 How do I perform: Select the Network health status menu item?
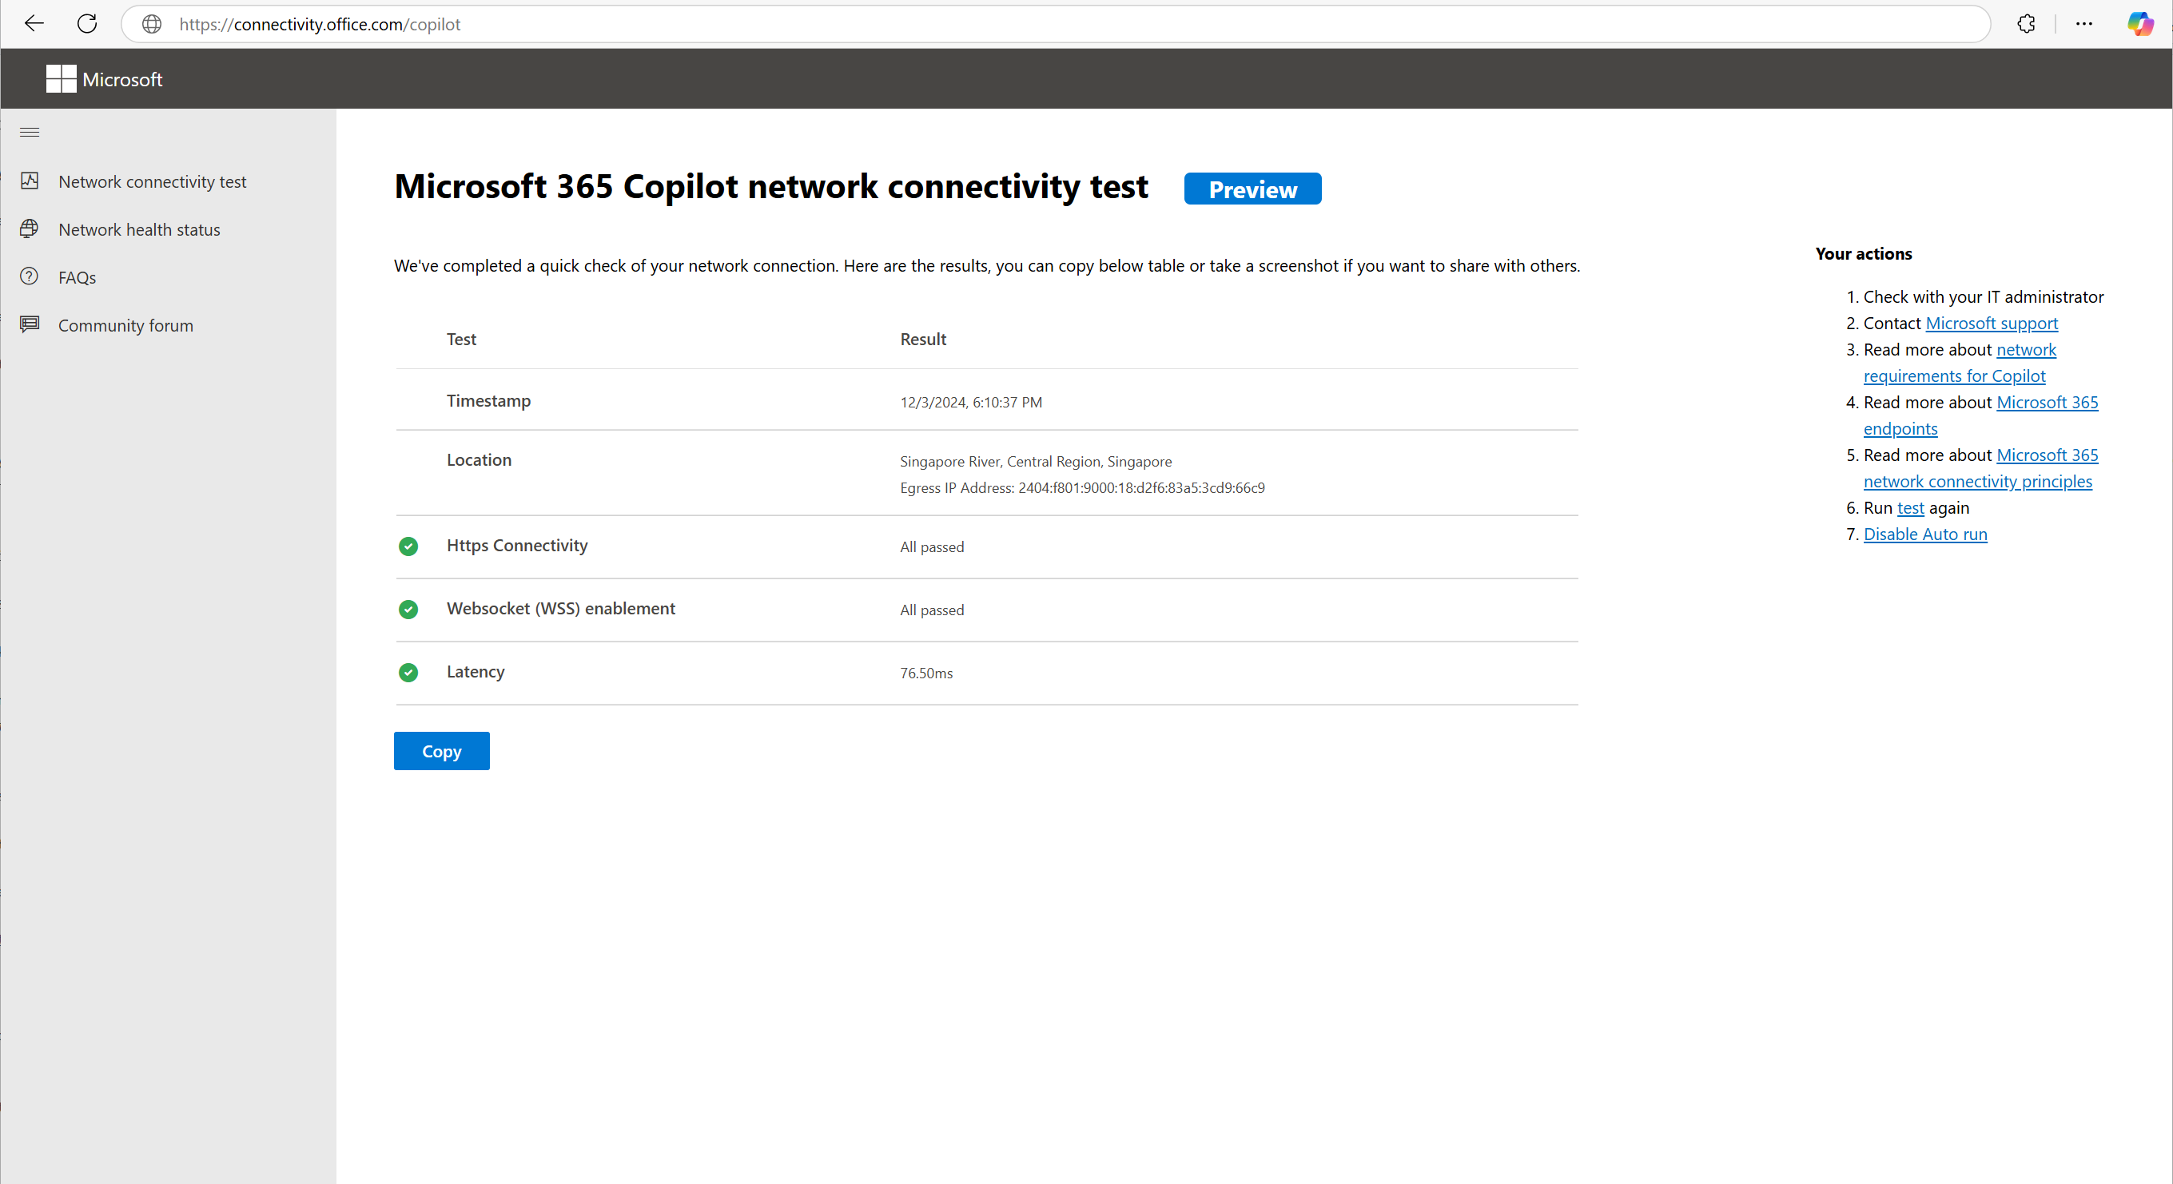(138, 229)
